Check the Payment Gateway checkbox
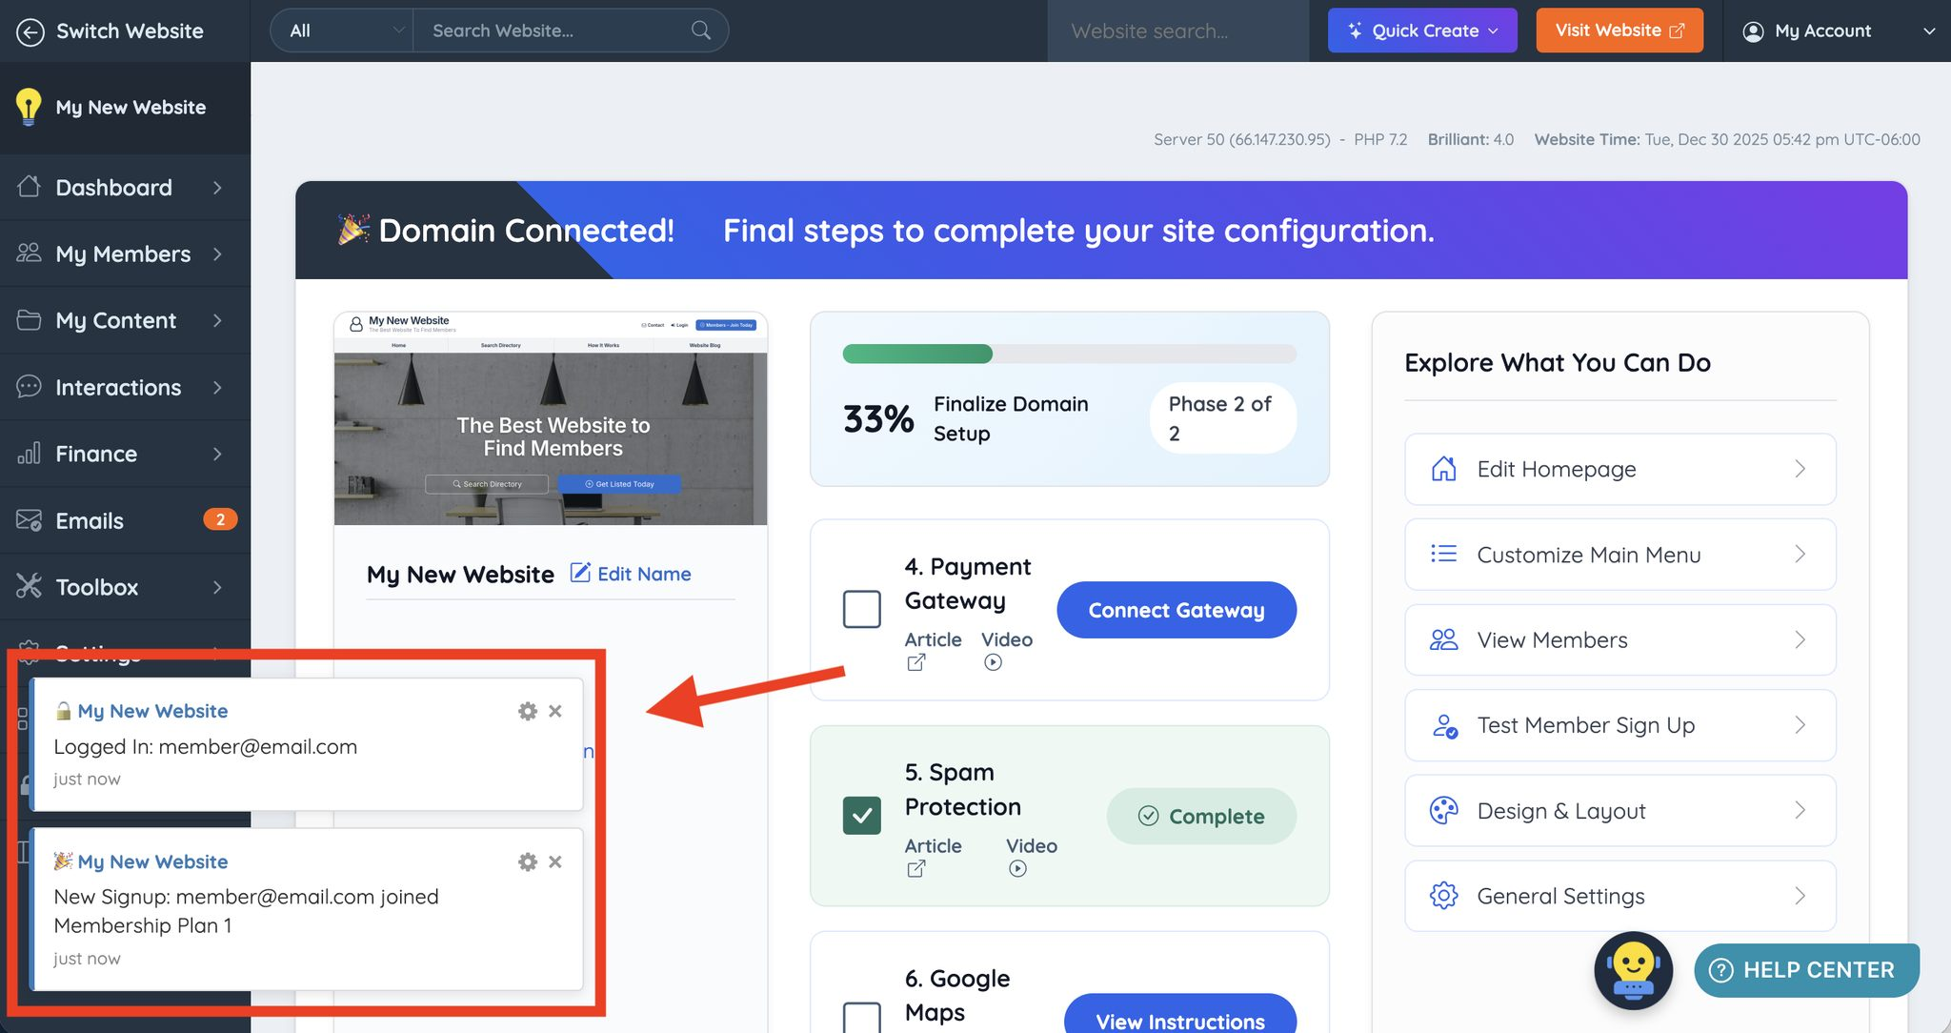 pyautogui.click(x=861, y=609)
